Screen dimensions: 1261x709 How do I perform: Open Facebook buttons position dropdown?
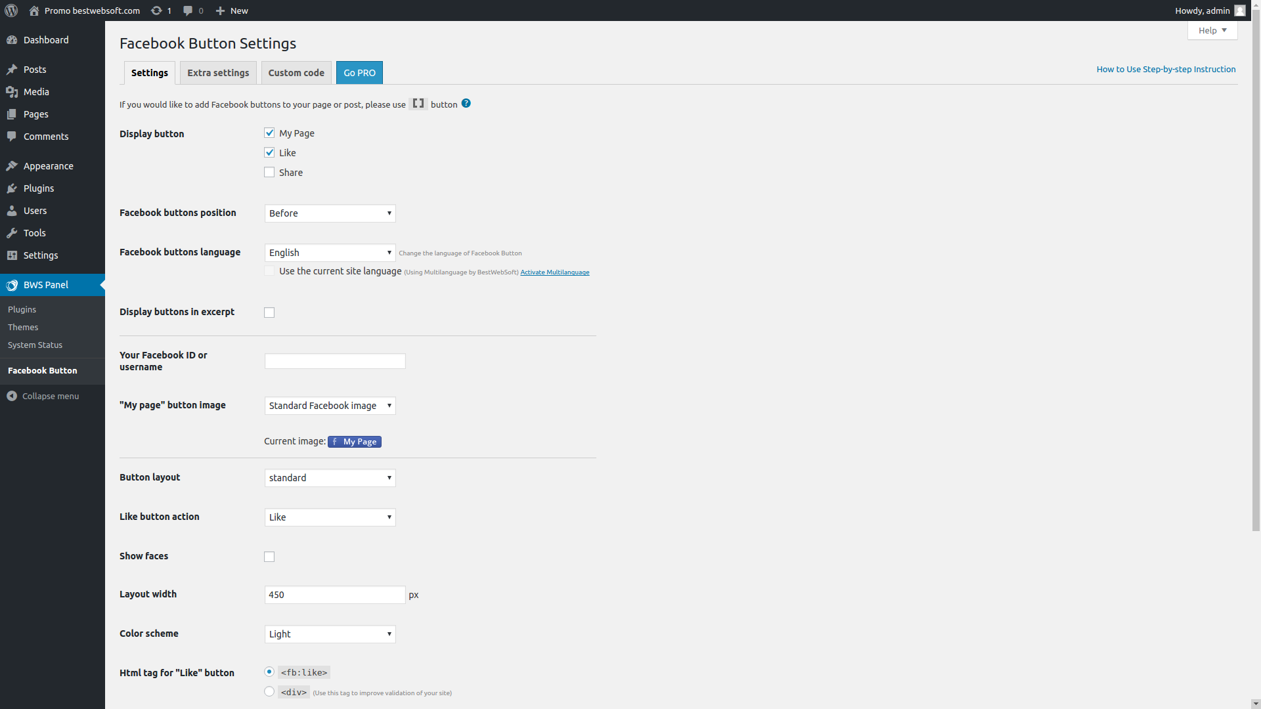pyautogui.click(x=330, y=213)
